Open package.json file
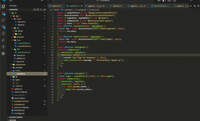The image size is (200, 121). tap(19, 104)
